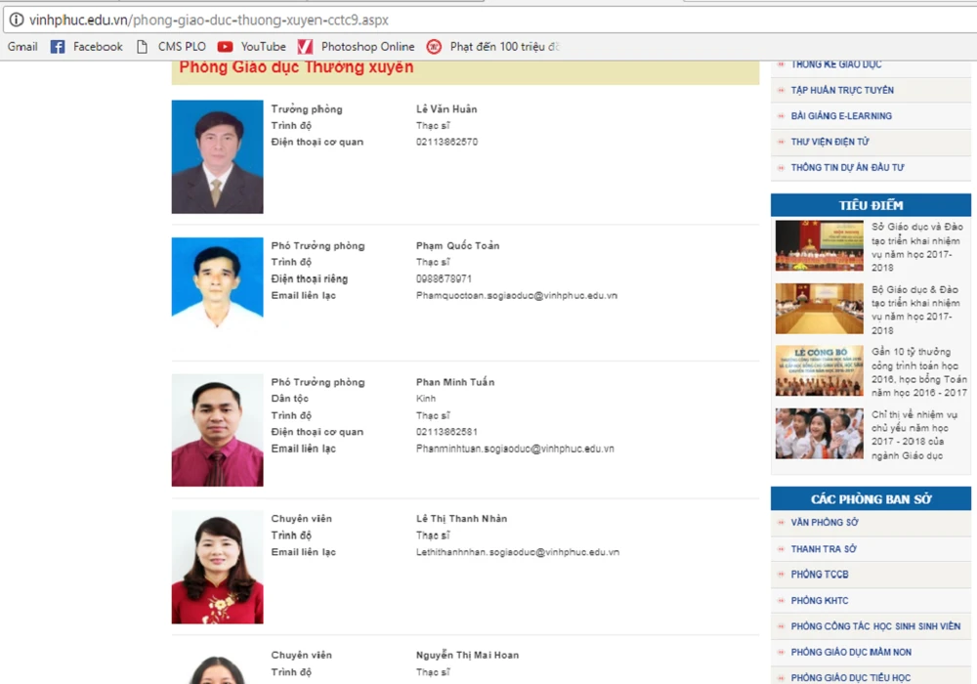Image resolution: width=977 pixels, height=684 pixels.
Task: Open 'Thanh tra Sở' department link
Action: (x=824, y=549)
